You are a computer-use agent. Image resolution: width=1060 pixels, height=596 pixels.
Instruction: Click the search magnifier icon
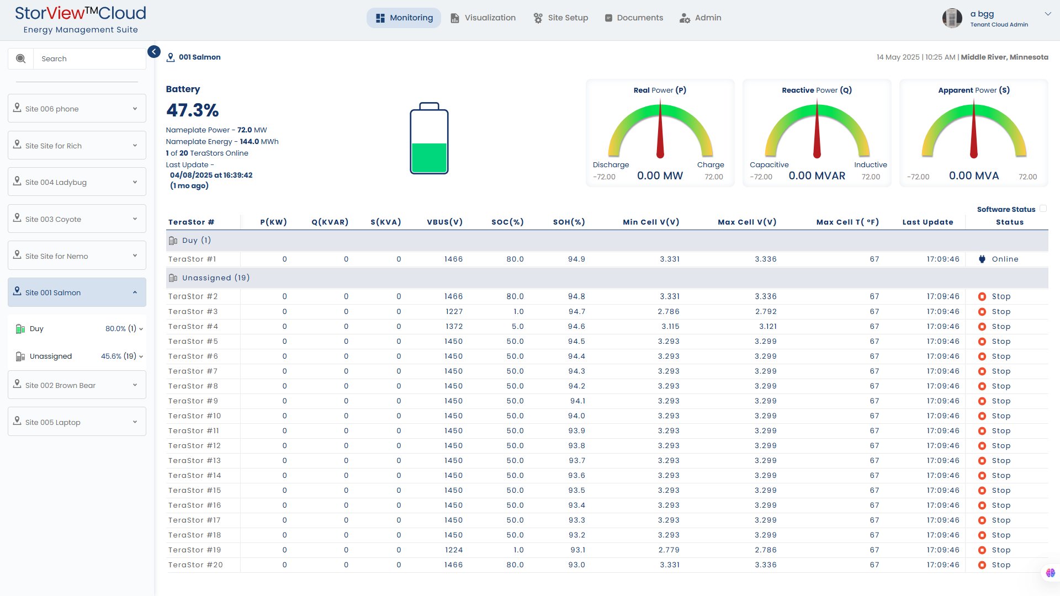(x=21, y=58)
